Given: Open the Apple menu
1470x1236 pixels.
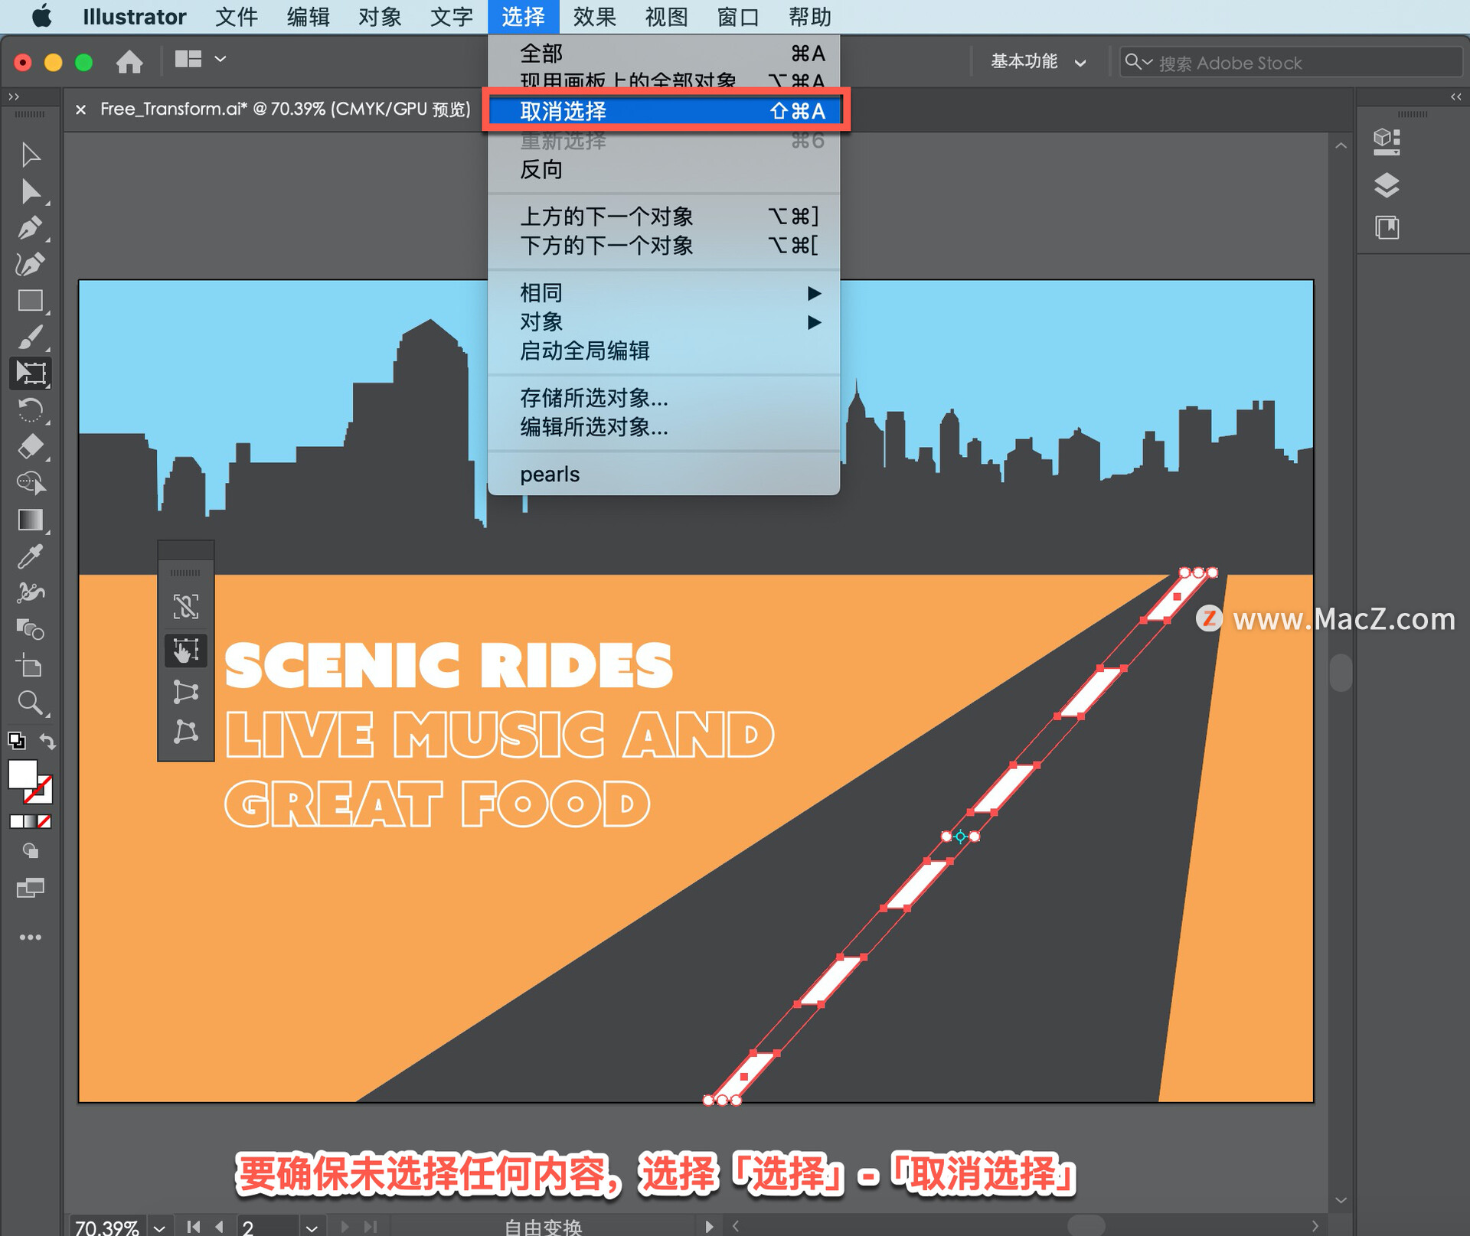Looking at the screenshot, I should coord(42,16).
